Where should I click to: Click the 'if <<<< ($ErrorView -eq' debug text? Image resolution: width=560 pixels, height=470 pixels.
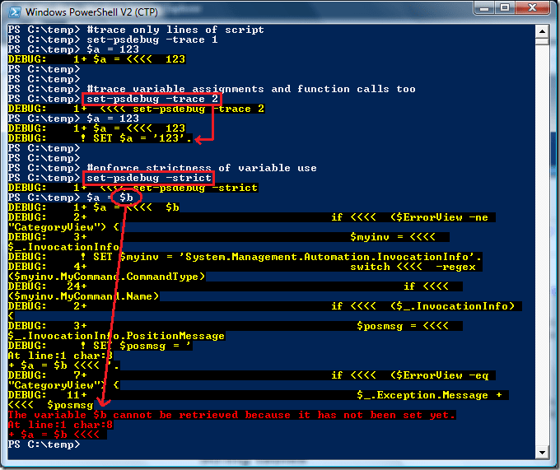click(x=409, y=375)
